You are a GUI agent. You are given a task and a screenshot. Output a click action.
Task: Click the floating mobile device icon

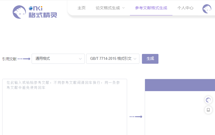coord(208,110)
